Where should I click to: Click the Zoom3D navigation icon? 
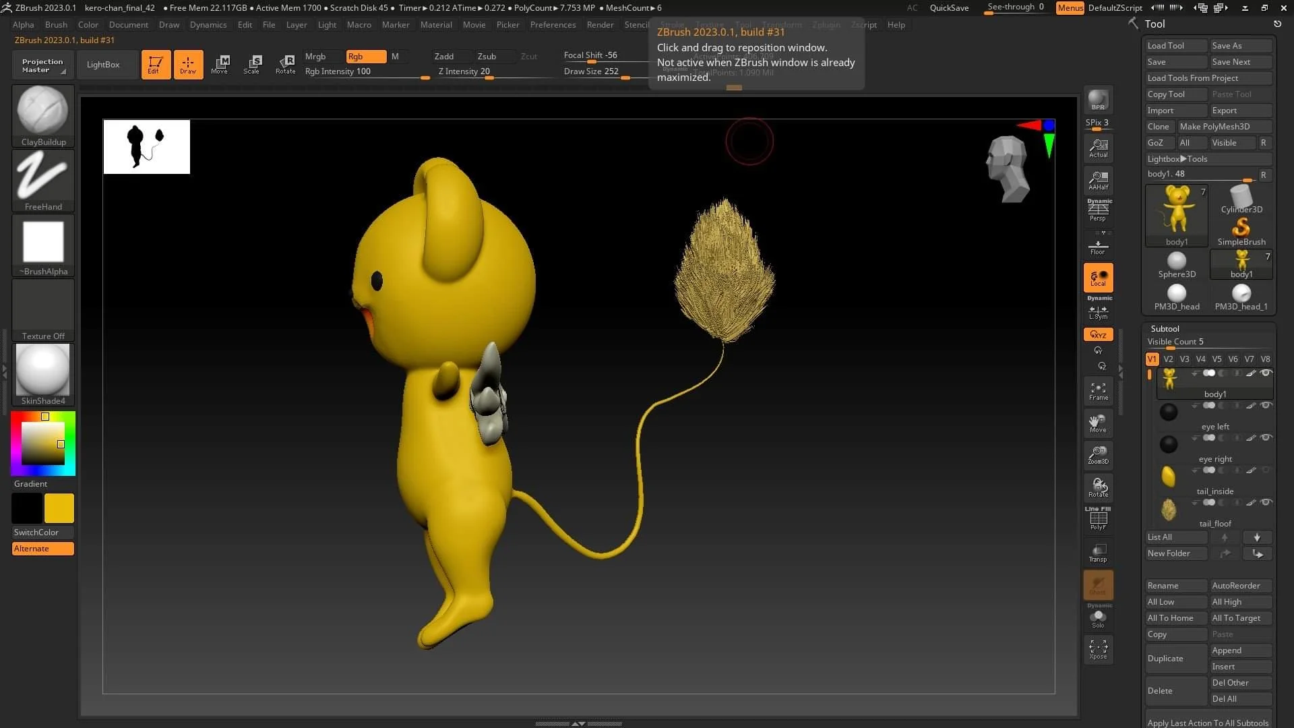1098,455
